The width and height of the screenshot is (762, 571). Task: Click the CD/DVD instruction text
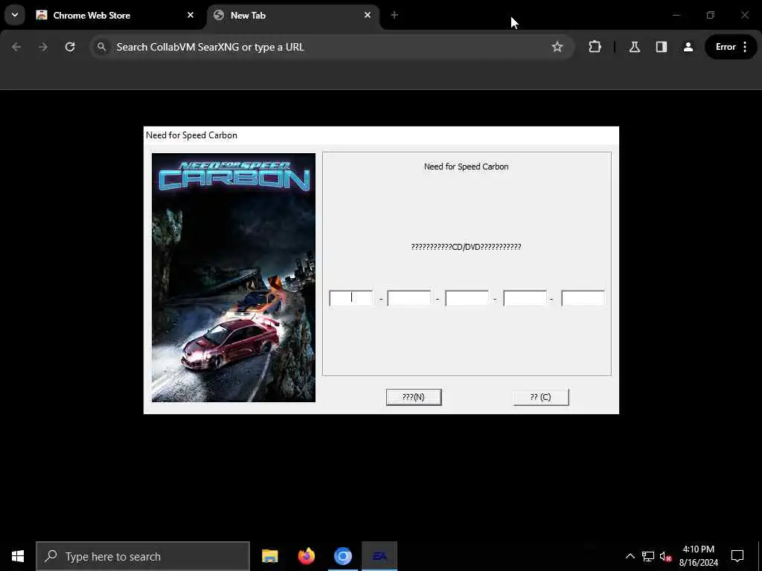466,247
